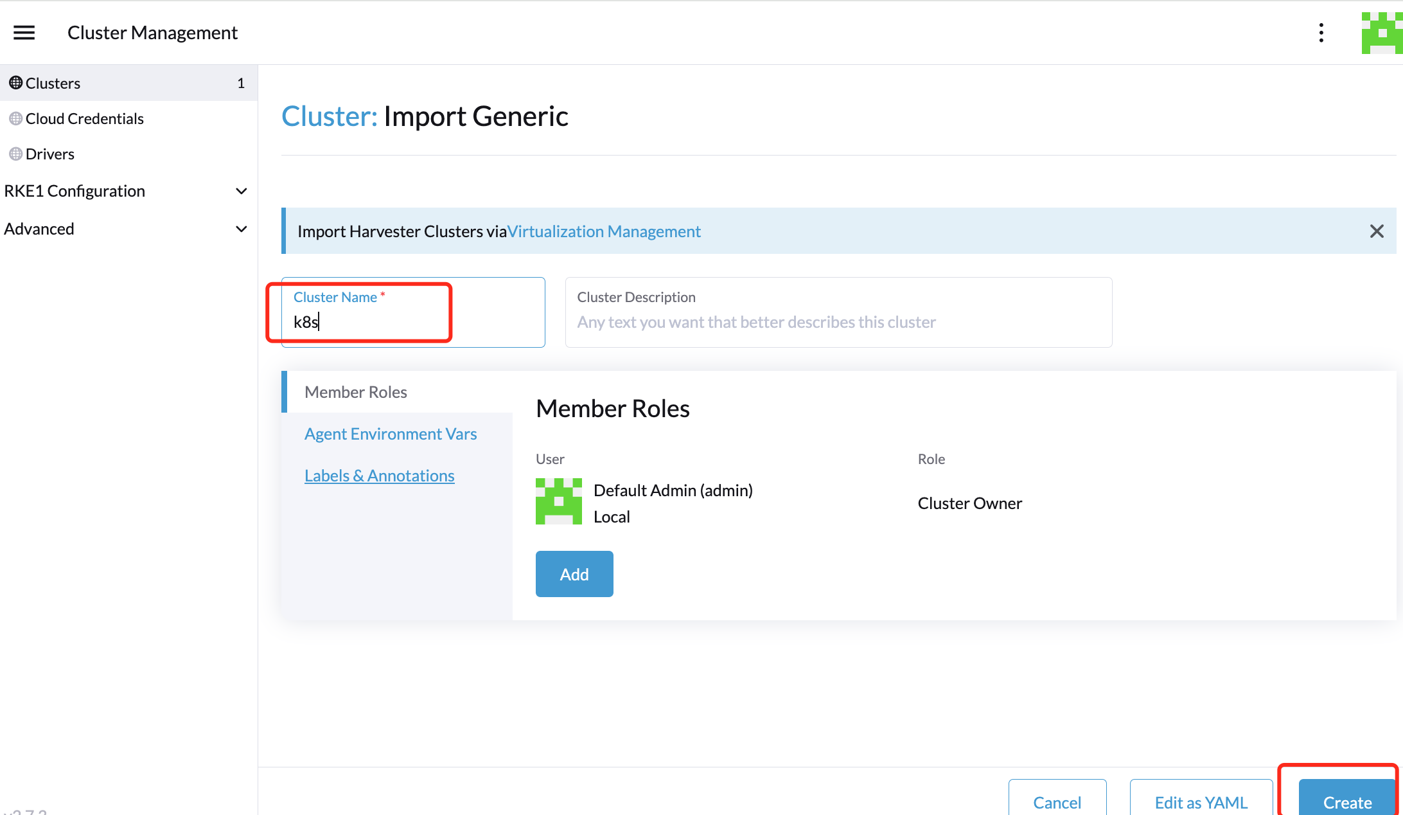Expand the Advanced sidebar section

241,229
